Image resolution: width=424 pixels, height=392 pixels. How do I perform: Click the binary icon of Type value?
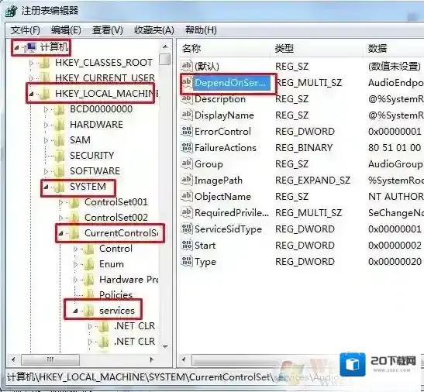coord(187,261)
